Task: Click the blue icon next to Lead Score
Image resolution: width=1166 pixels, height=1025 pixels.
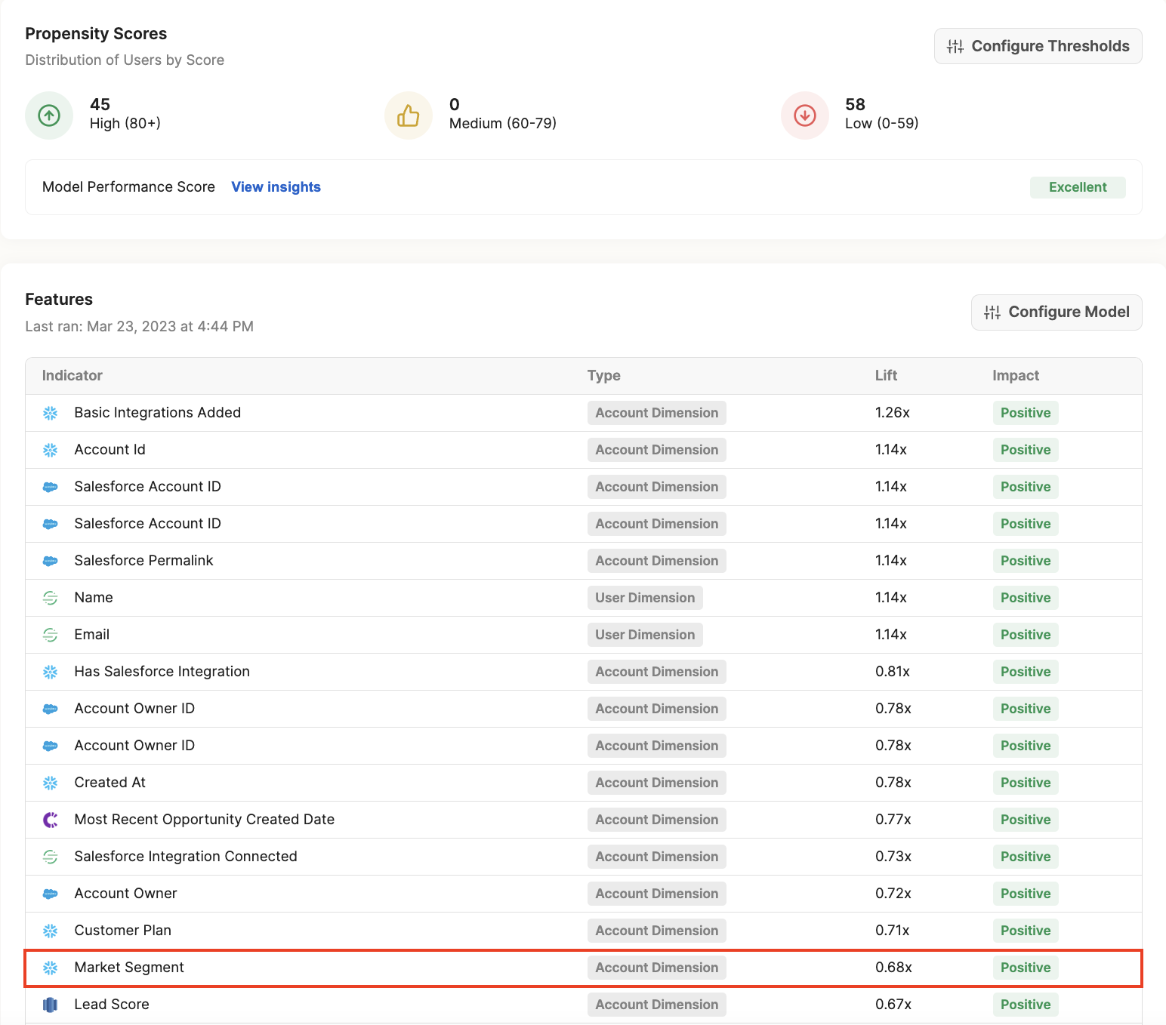Action: (51, 1005)
